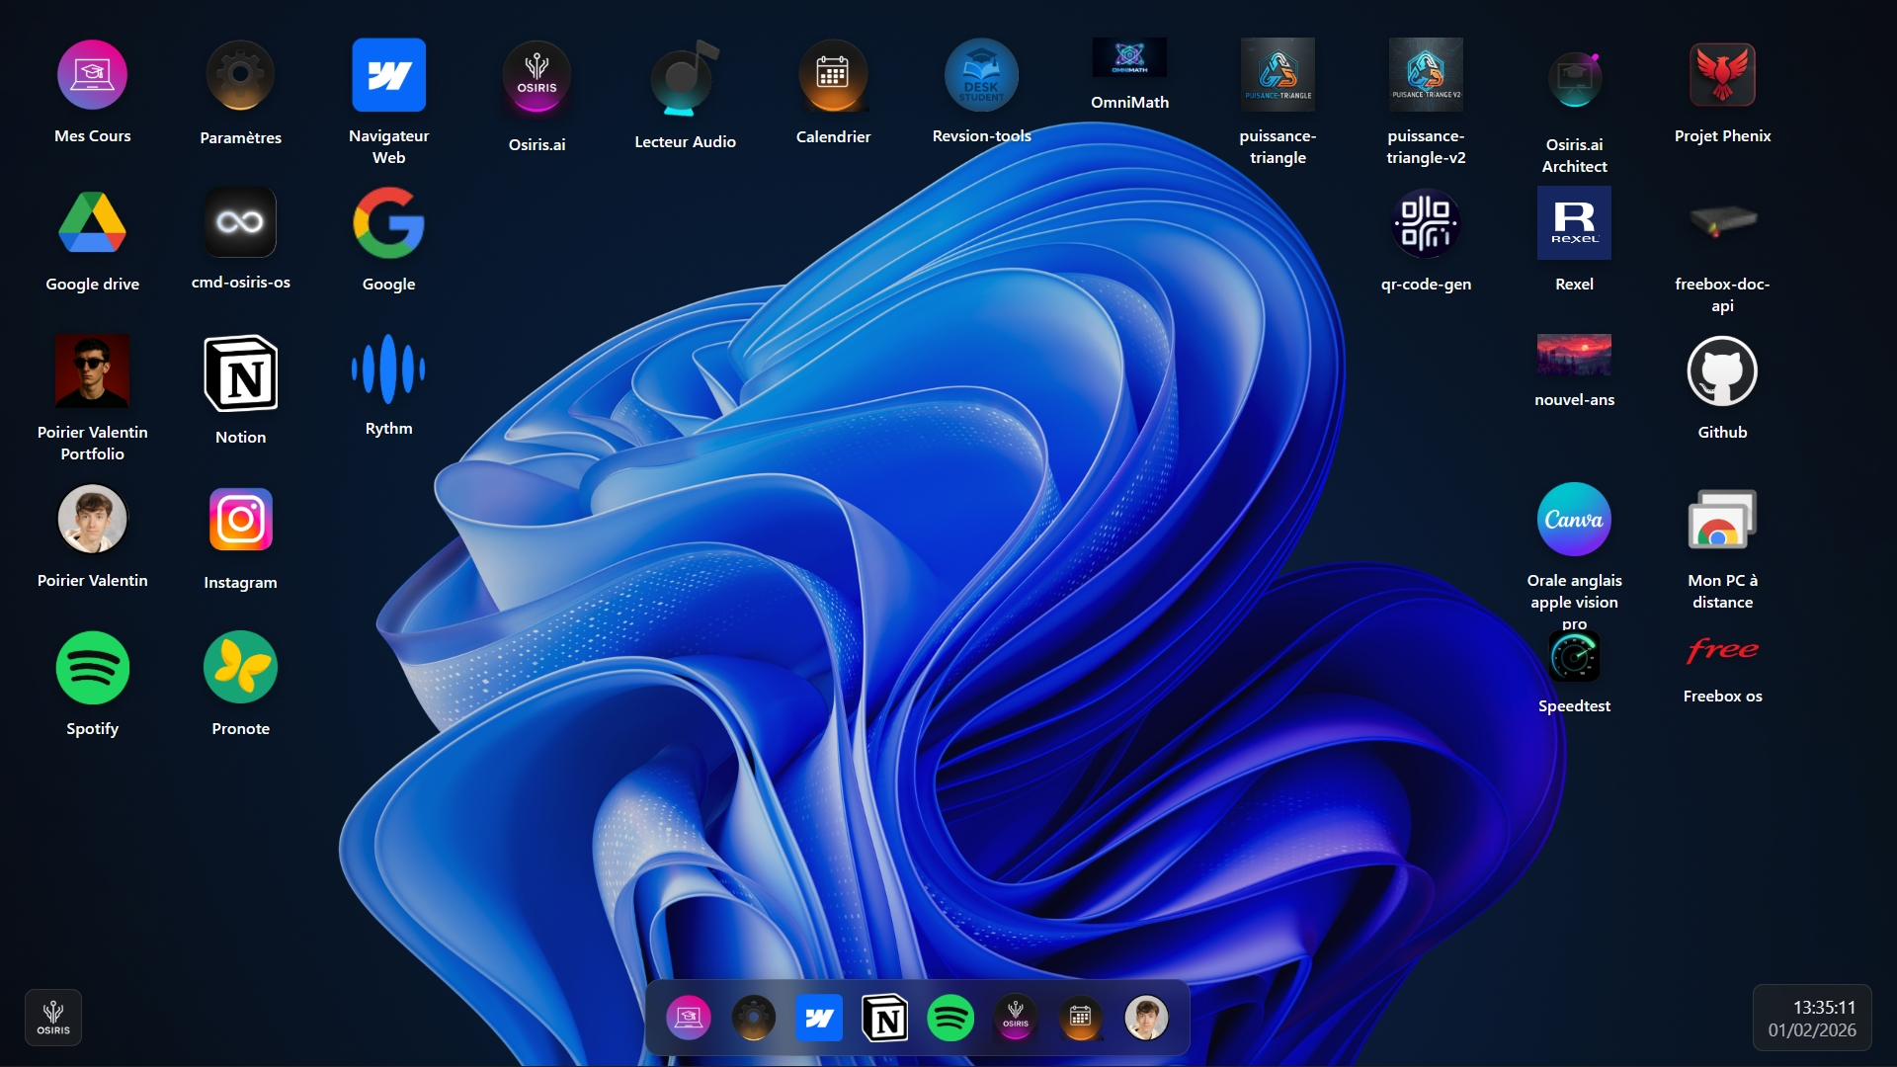Viewport: 1897px width, 1067px height.
Task: Open Notion from the bottom dock
Action: 884,1018
